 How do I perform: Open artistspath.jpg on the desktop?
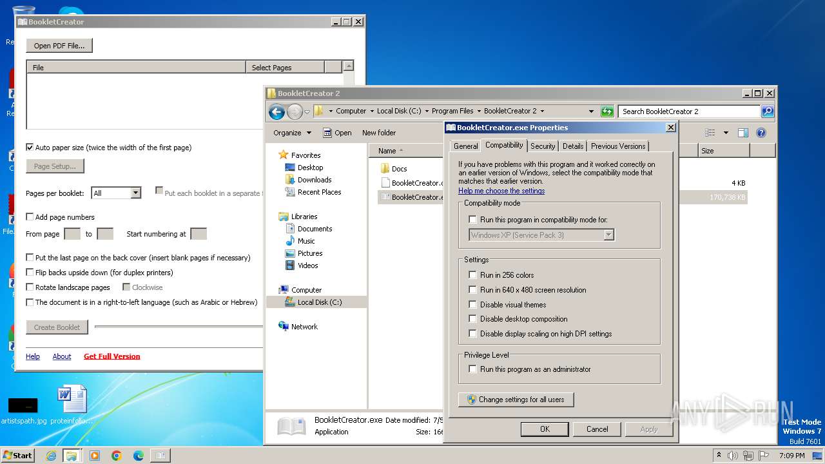click(24, 411)
